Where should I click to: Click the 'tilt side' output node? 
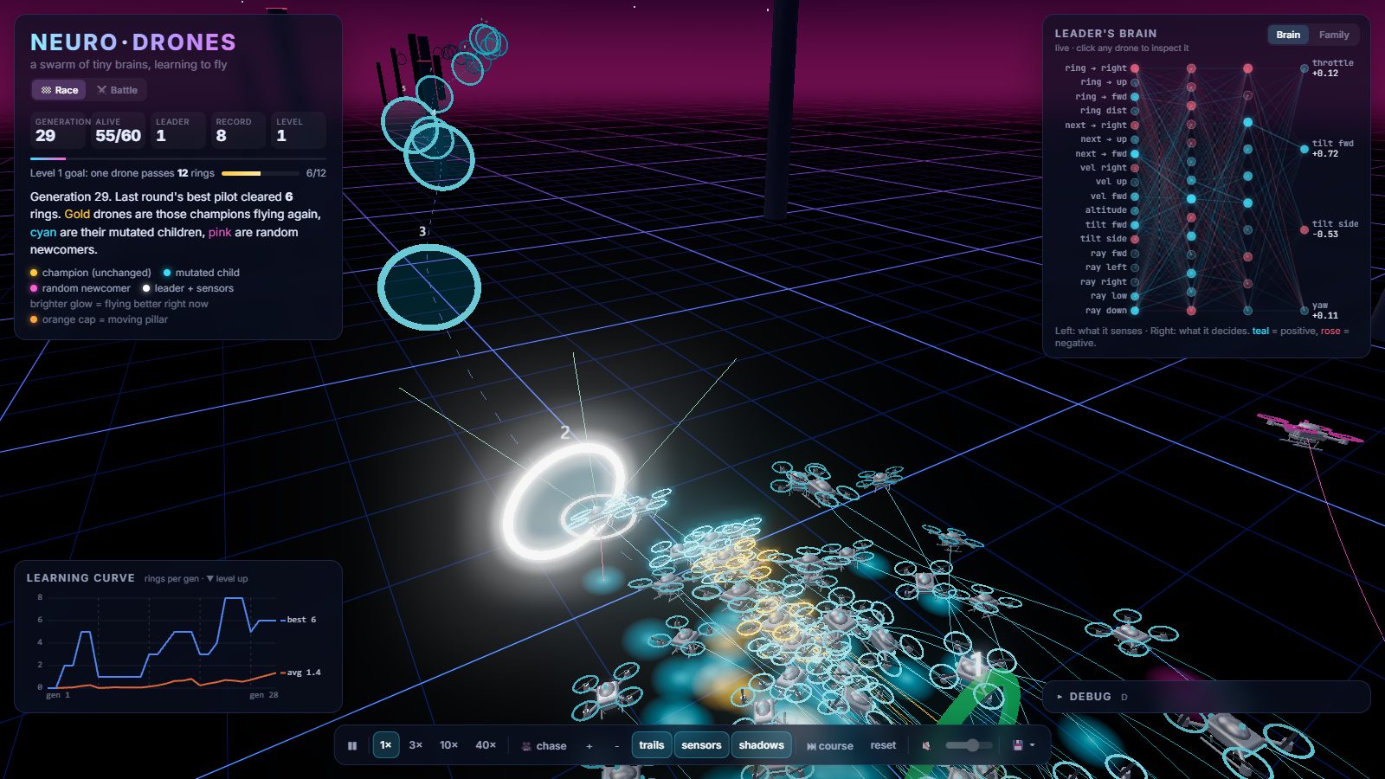coord(1304,229)
